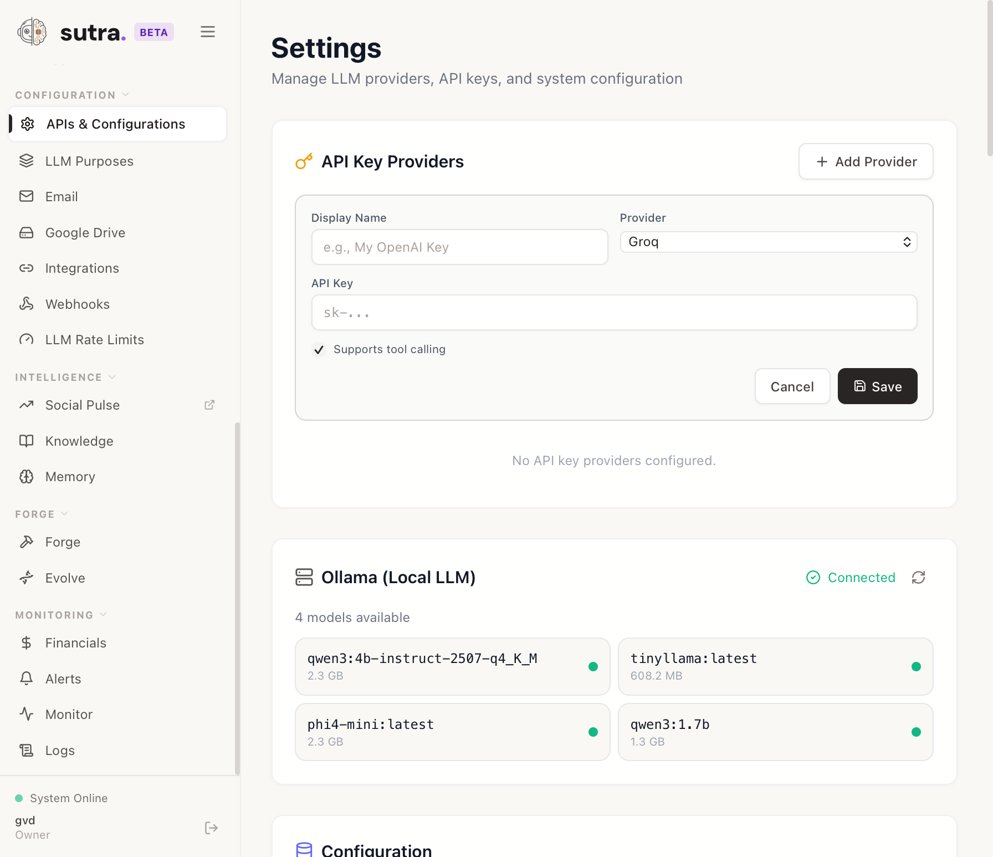The height and width of the screenshot is (857, 993).
Task: Click the pulse icon beside Monitor
Action: click(x=27, y=714)
